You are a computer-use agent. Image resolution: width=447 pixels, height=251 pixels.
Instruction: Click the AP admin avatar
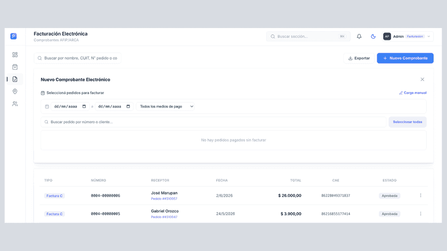click(387, 37)
